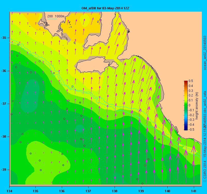207x194 pixels.
Task: Click colour bar value 0.4
Action: 191,86
